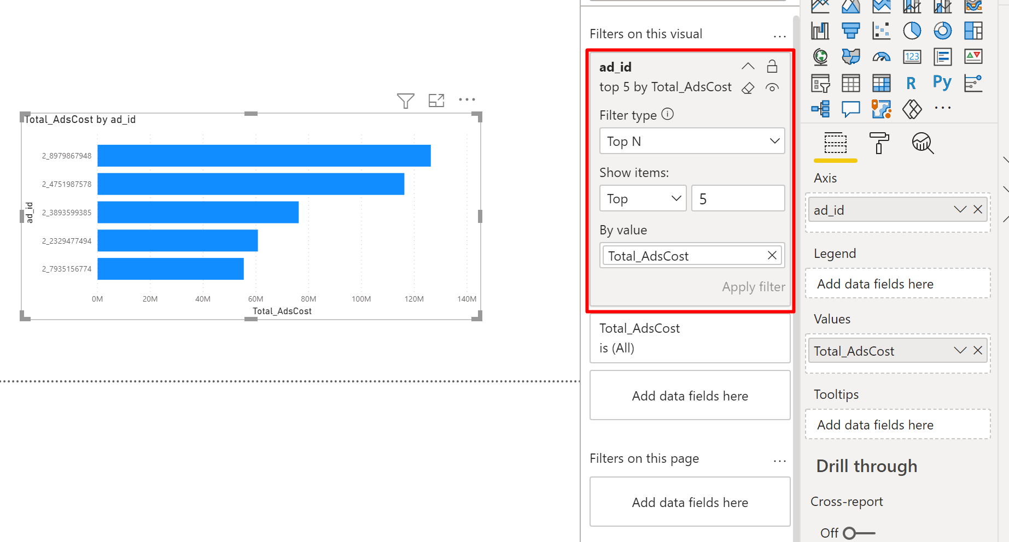Select the Scatter chart visualization
The height and width of the screenshot is (542, 1009).
point(881,31)
